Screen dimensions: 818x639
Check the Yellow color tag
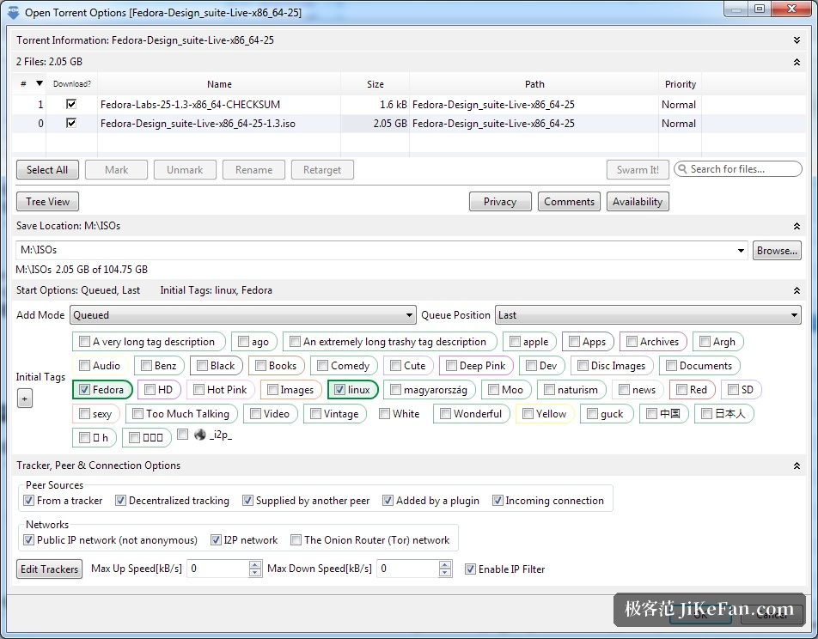(528, 414)
